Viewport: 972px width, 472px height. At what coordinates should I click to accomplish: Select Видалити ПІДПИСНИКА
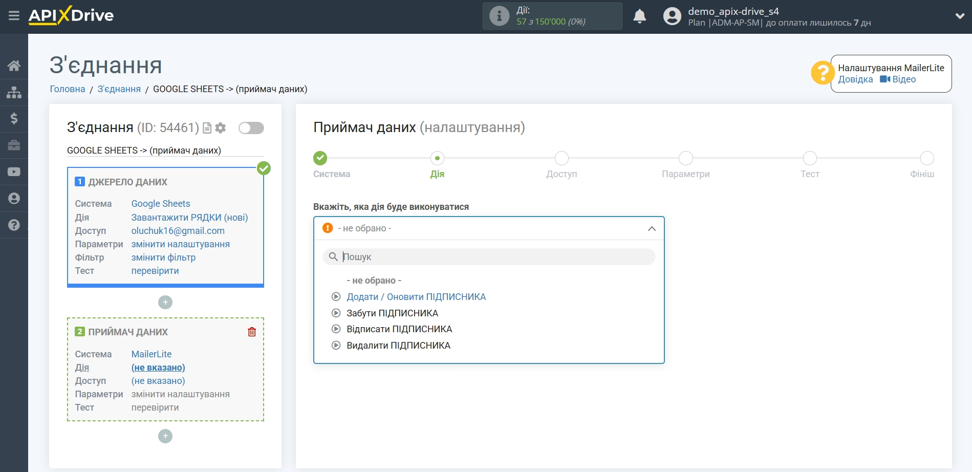(398, 346)
